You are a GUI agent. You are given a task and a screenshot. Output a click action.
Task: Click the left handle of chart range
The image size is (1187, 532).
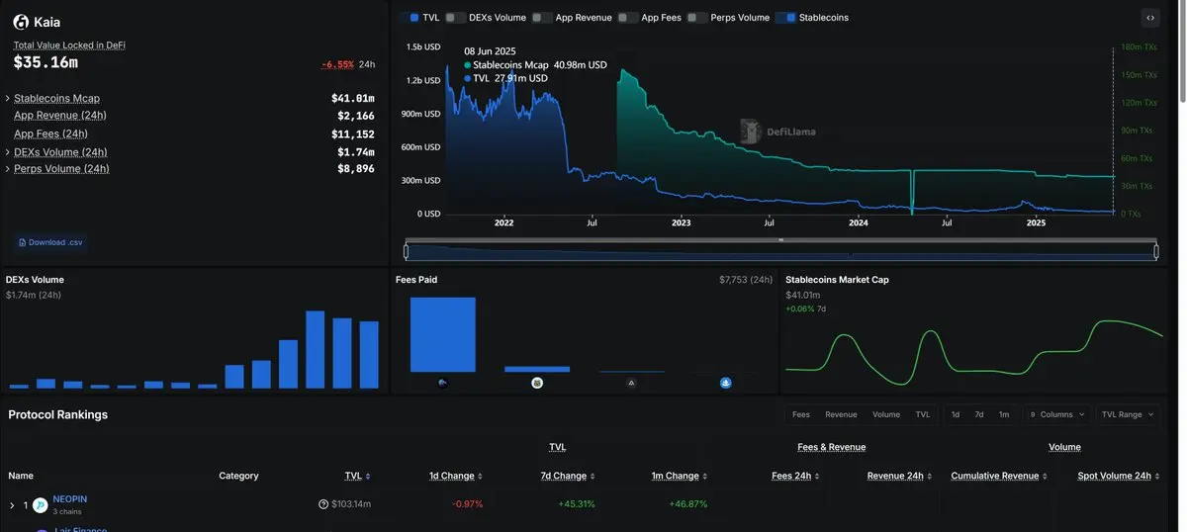tap(407, 251)
